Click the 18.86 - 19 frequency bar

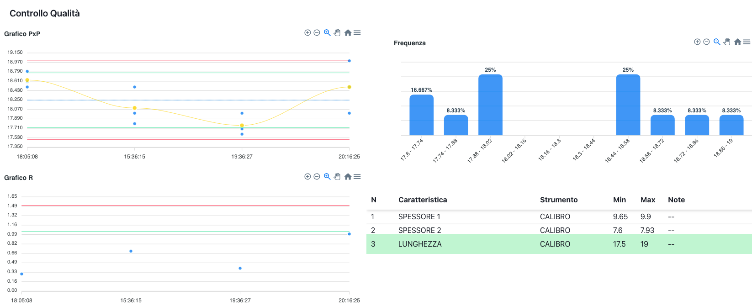[x=731, y=125]
